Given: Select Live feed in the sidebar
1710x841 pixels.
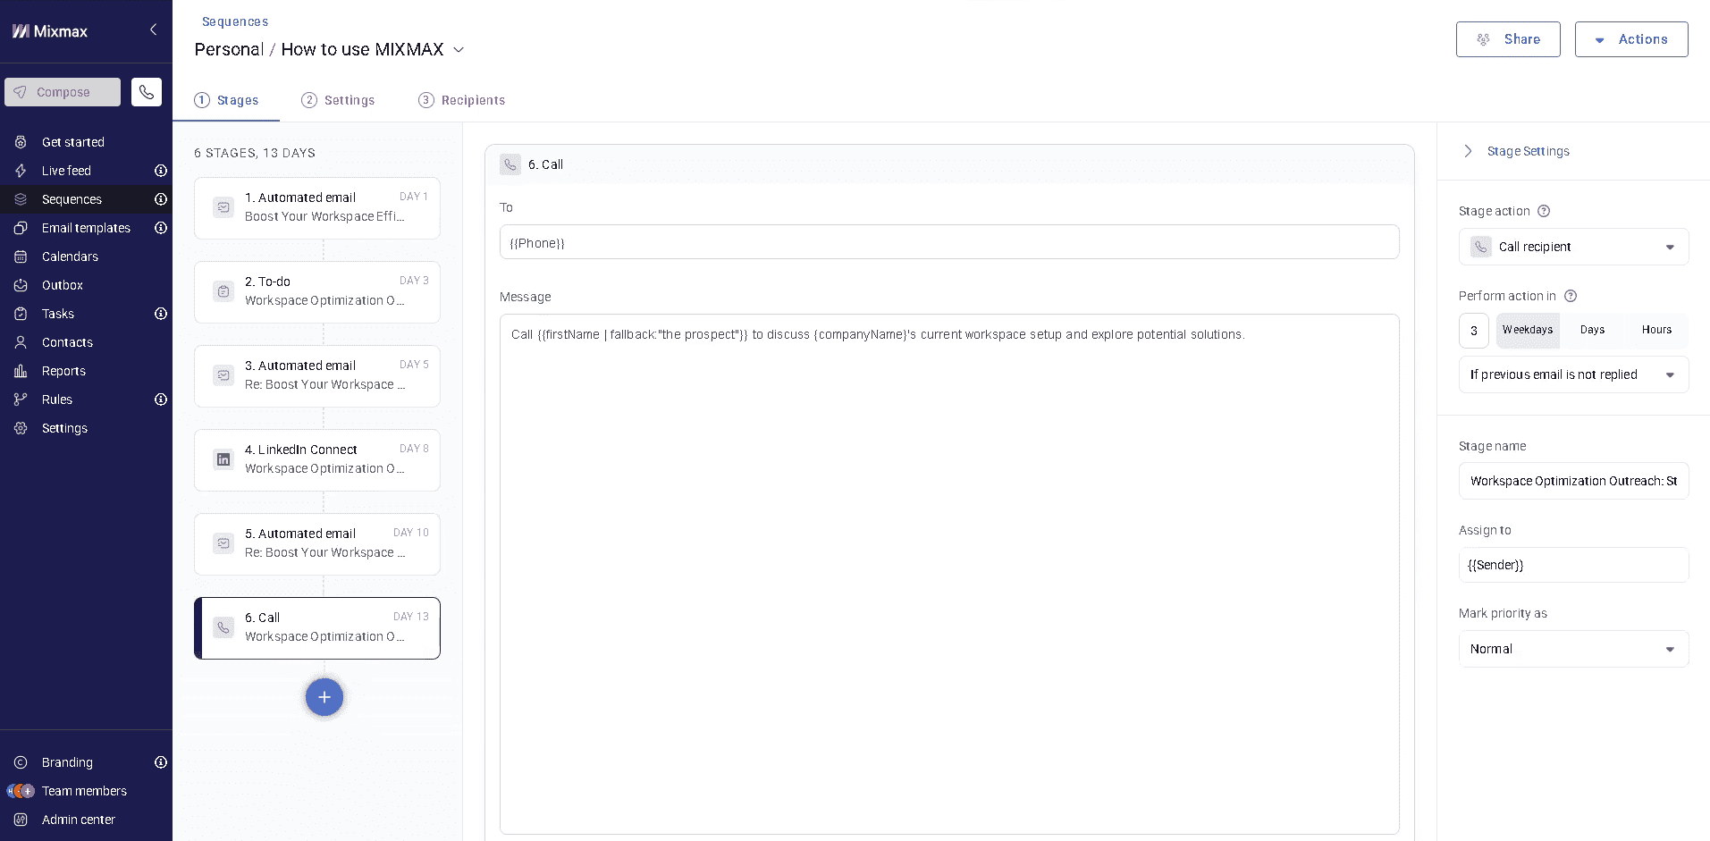Looking at the screenshot, I should pyautogui.click(x=66, y=171).
